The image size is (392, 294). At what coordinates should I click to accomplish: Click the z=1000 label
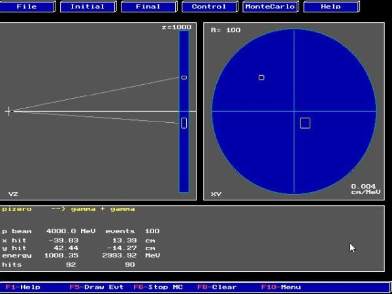pyautogui.click(x=177, y=27)
